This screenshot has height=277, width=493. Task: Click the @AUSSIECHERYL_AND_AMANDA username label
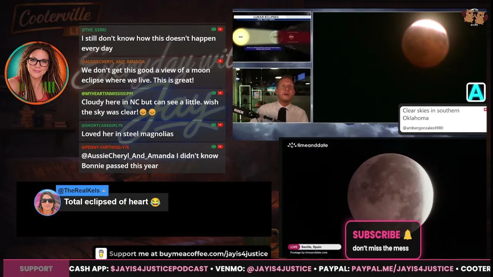coord(113,62)
